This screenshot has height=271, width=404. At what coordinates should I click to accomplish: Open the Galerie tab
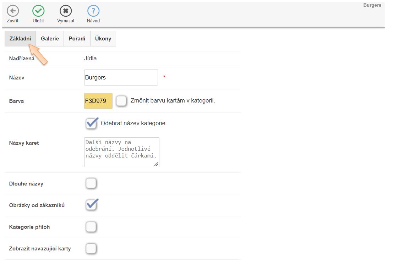(50, 39)
